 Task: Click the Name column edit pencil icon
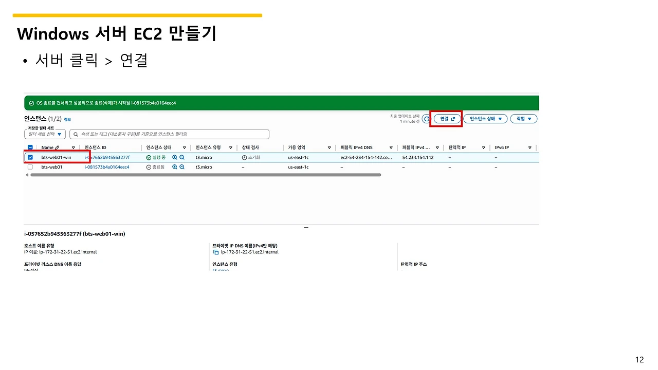click(57, 147)
